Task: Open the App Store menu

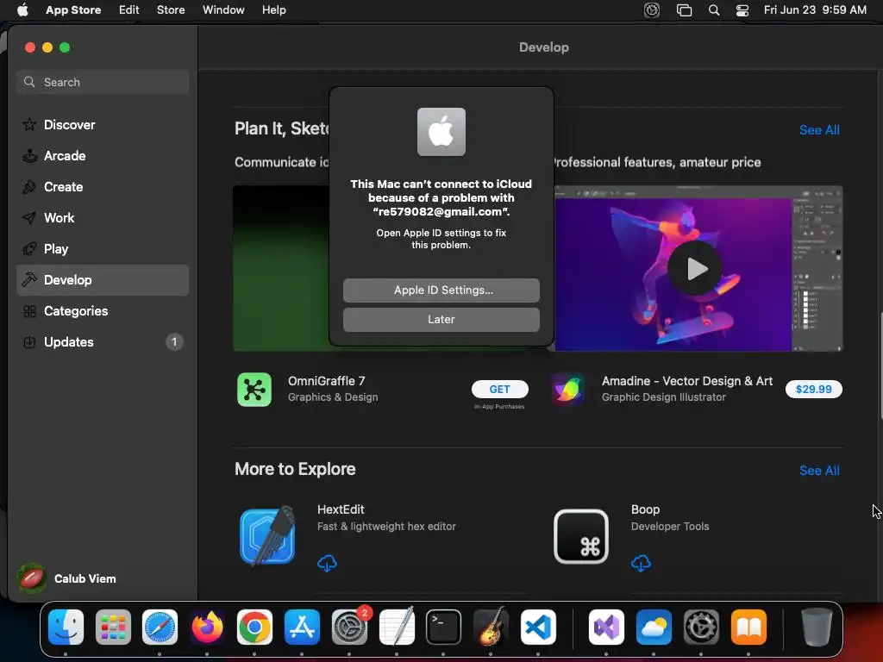Action: [x=73, y=10]
